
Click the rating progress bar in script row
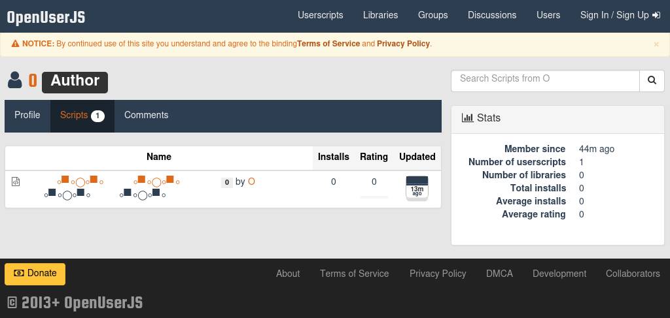pos(374,197)
